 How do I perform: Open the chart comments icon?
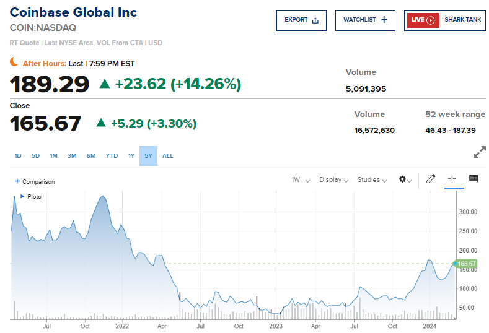[474, 179]
